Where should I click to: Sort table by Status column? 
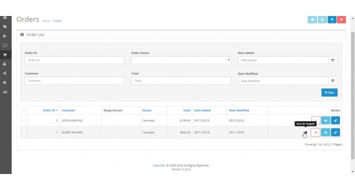146,110
